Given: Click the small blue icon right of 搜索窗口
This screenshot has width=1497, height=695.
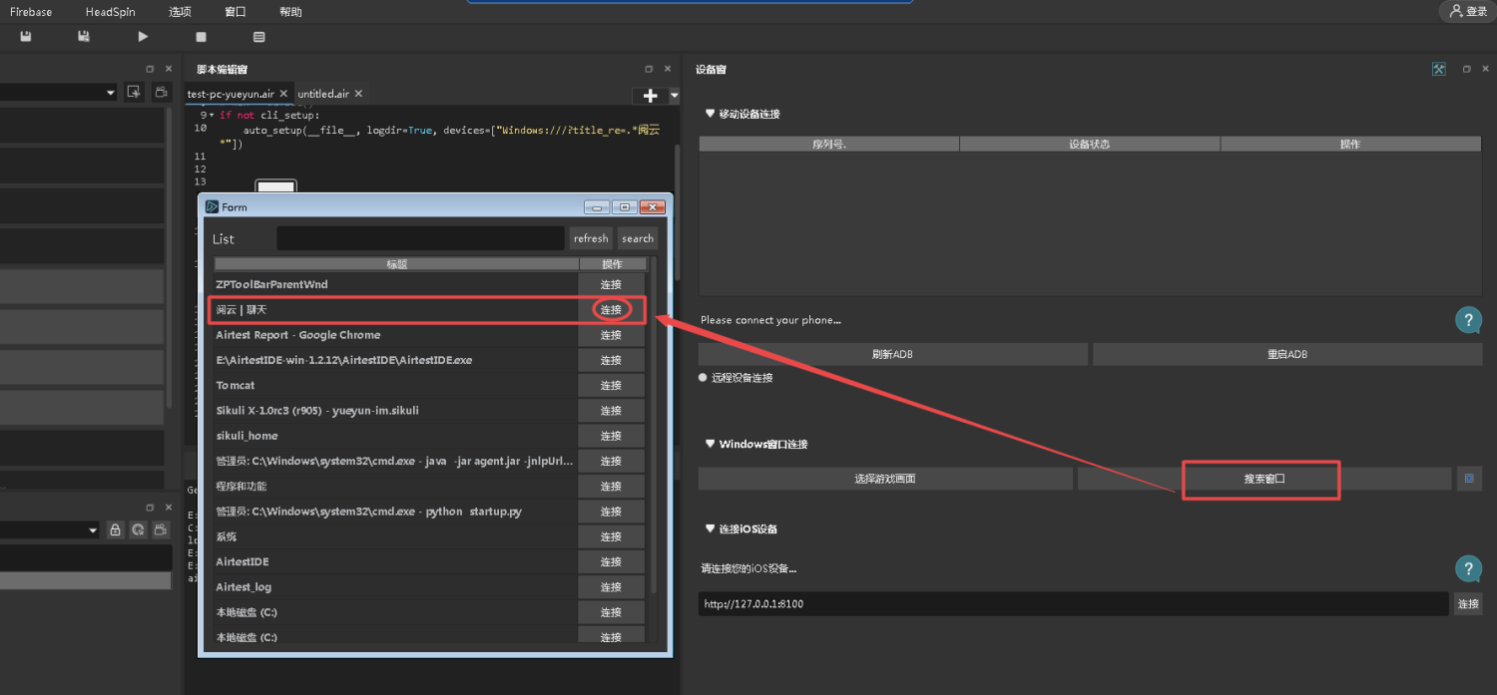Looking at the screenshot, I should click(1469, 479).
